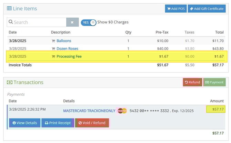Click the Line Items table icon

9,8
